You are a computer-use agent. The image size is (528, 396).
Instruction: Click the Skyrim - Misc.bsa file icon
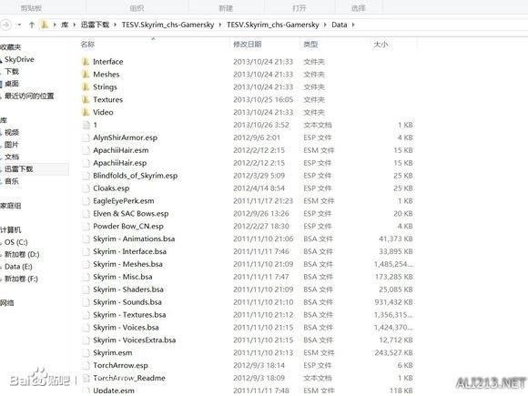pyautogui.click(x=86, y=277)
